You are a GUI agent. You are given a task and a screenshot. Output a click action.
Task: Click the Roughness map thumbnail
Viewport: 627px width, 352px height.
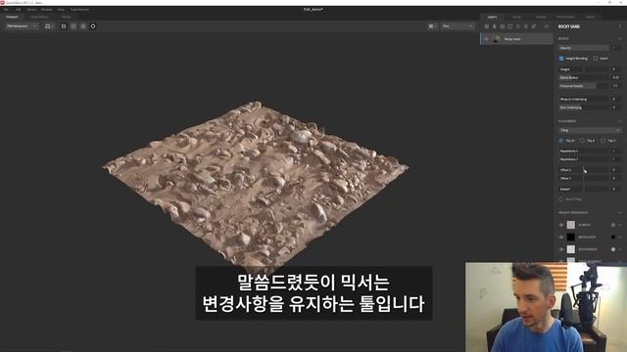tap(571, 249)
